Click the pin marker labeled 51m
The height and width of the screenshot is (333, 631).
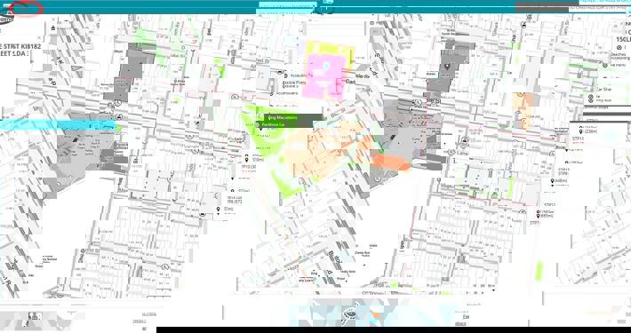(x=218, y=210)
